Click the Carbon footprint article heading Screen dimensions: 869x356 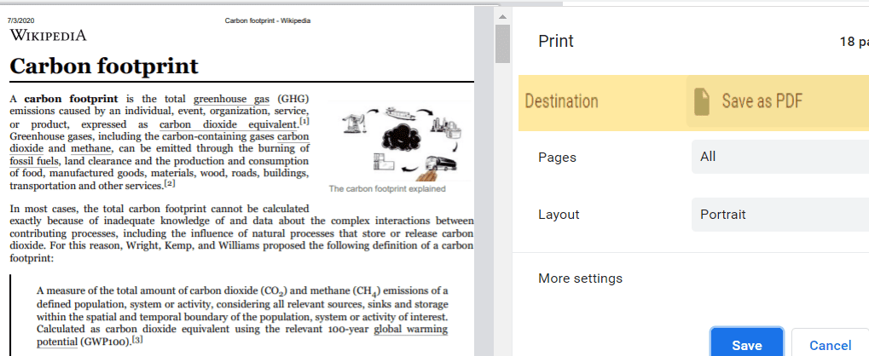(x=104, y=66)
